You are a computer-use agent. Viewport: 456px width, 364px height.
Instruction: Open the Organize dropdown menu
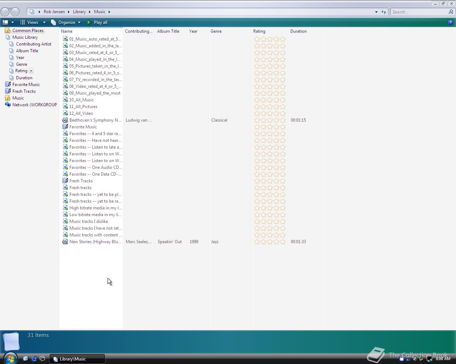66,22
